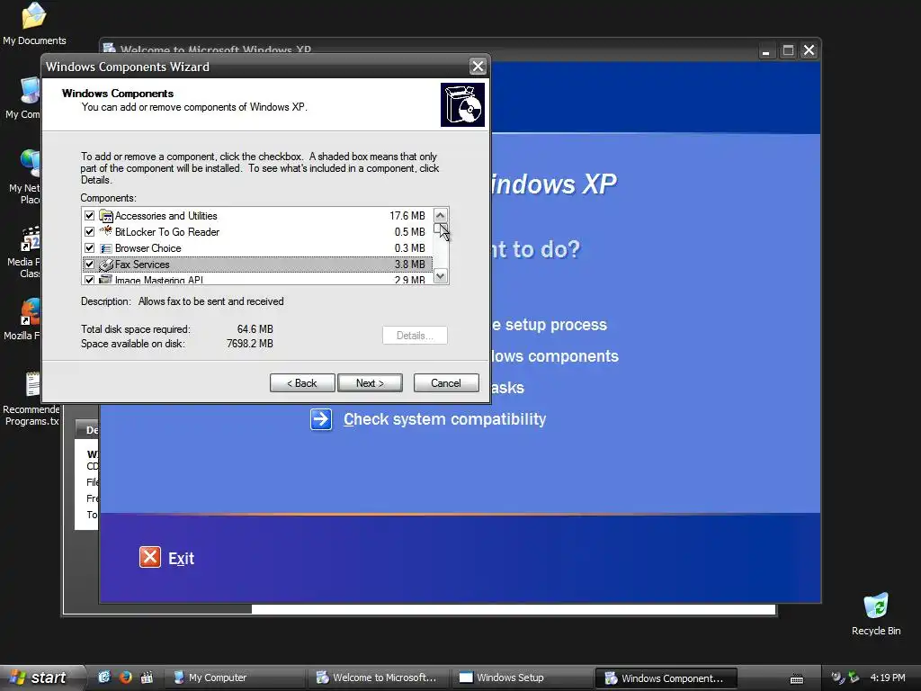Image resolution: width=921 pixels, height=691 pixels.
Task: Click the network tray icon beside the clock
Action: coord(854,678)
